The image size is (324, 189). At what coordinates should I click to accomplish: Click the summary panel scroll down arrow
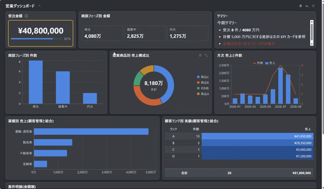[x=312, y=44]
